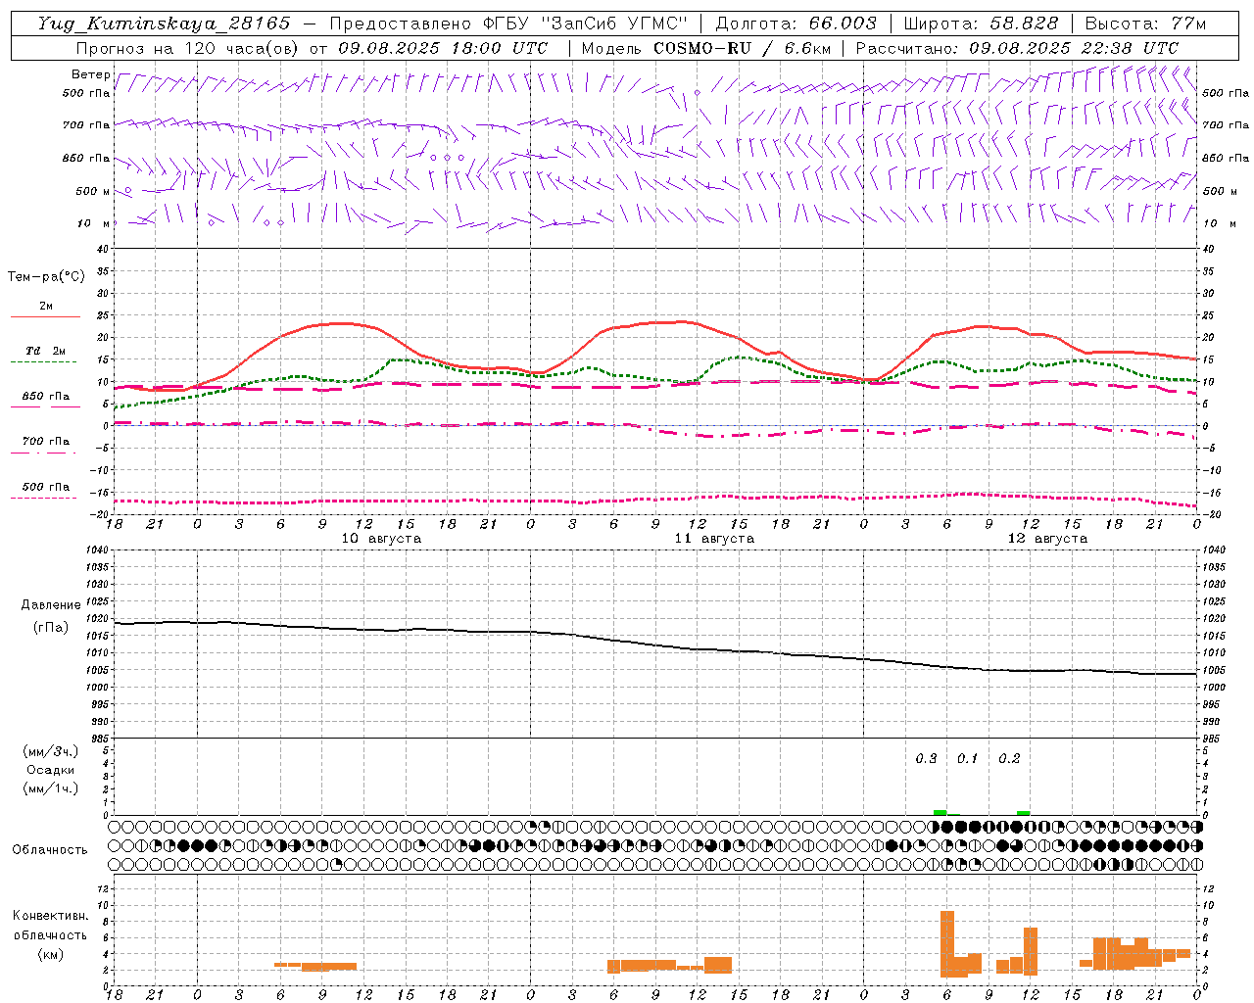Click the "Конвективн." convective cloud label
This screenshot has height=1003, width=1254.
click(x=51, y=916)
